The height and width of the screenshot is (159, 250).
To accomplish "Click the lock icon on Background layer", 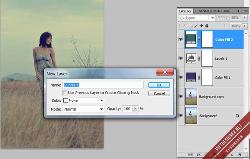I will point(237,115).
